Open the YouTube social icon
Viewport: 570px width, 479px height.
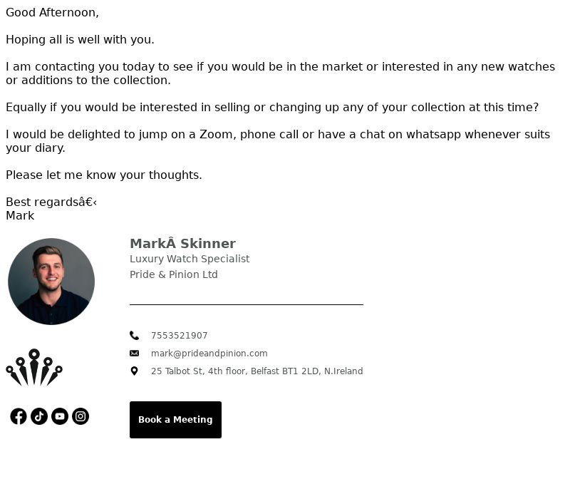(60, 416)
